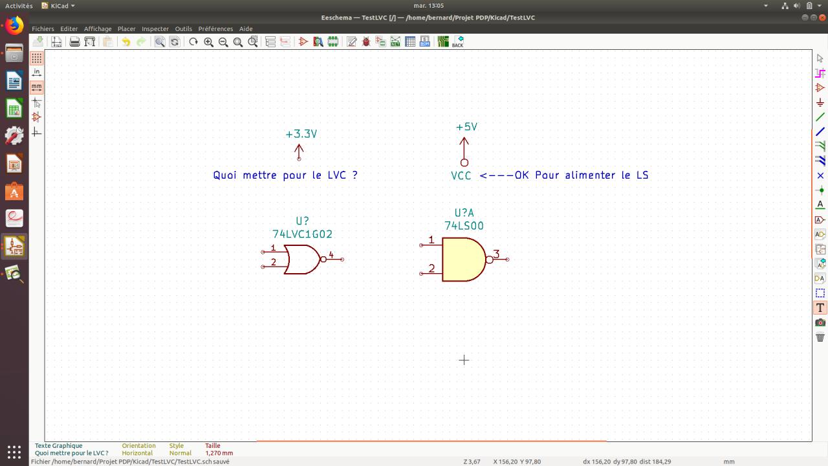Open the Placer menu
The height and width of the screenshot is (466, 828).
click(x=126, y=28)
